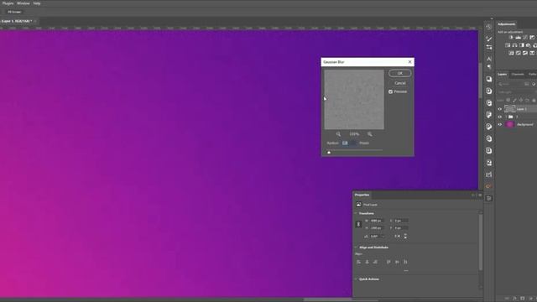537x302 pixels.
Task: Hide the Background layer
Action: tap(500, 125)
